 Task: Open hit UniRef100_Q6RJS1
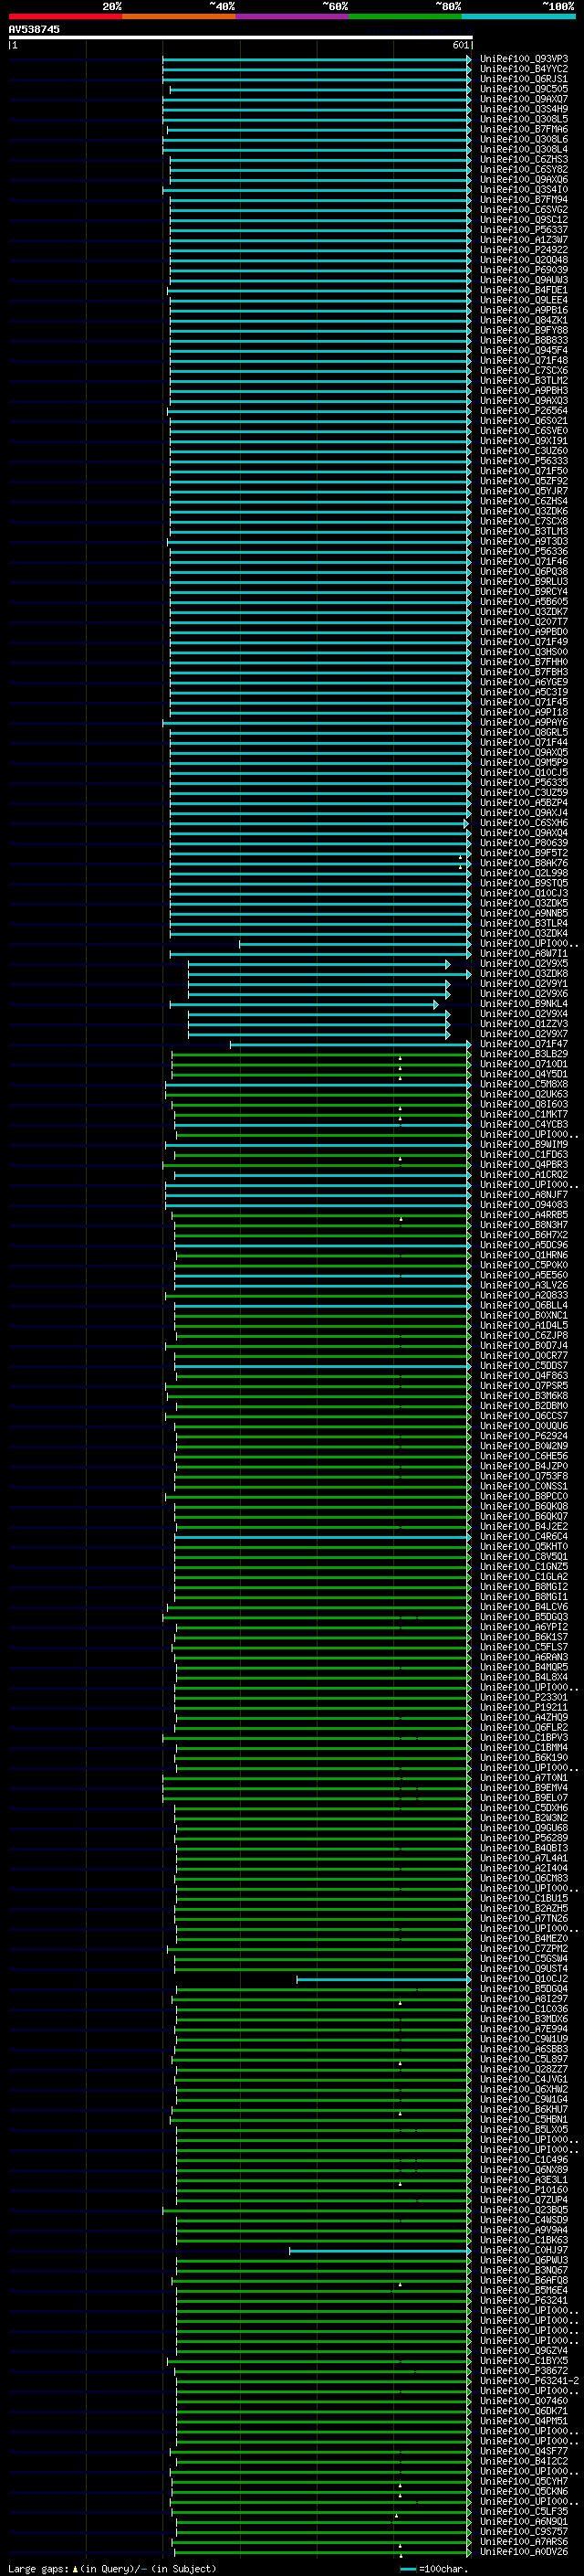click(523, 79)
